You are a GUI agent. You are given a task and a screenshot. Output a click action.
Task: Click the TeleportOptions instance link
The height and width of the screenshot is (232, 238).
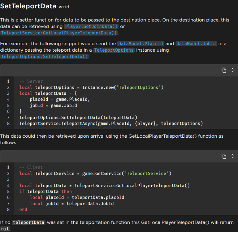click(x=114, y=50)
